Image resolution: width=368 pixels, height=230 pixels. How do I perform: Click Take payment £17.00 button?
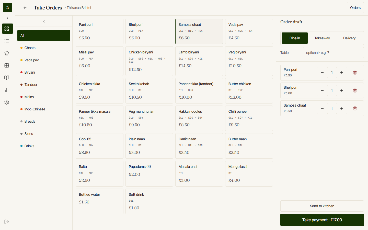322,220
